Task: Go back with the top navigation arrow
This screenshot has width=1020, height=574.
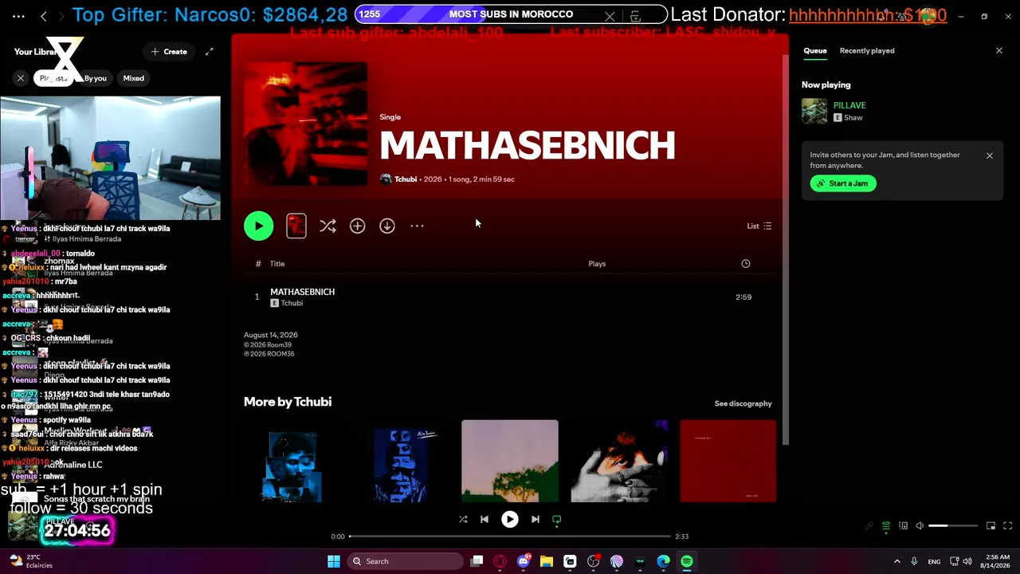Action: pyautogui.click(x=44, y=16)
